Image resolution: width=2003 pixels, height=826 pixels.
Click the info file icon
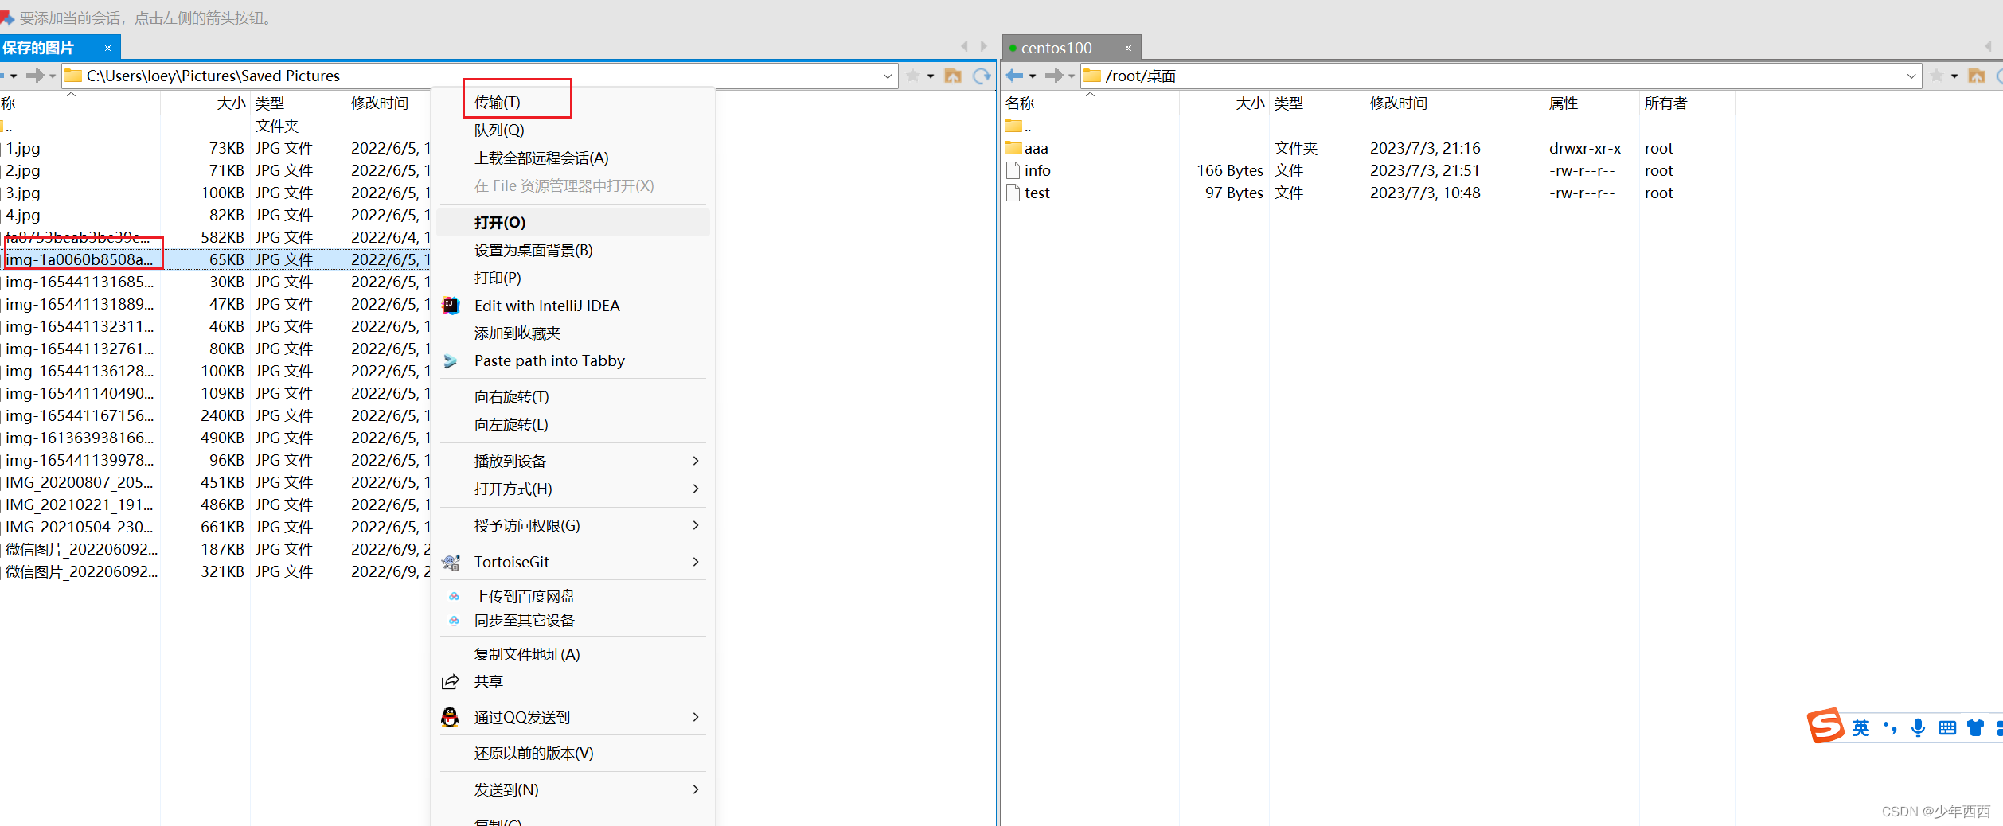click(1013, 170)
